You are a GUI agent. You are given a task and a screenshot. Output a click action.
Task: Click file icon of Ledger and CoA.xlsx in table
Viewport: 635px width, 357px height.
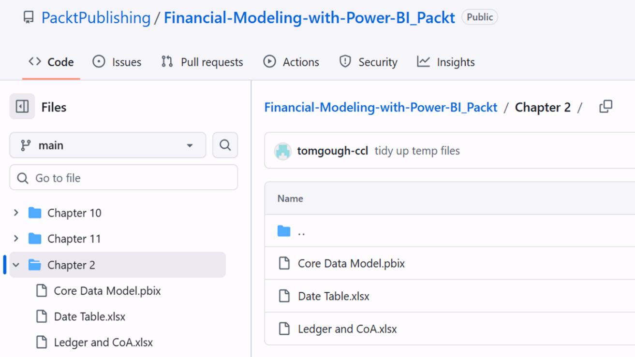pos(284,329)
